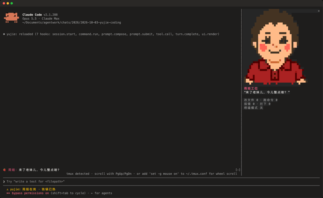Click the double-arrow bypass permissions icon
The height and width of the screenshot is (198, 323).
pyautogui.click(x=8, y=193)
